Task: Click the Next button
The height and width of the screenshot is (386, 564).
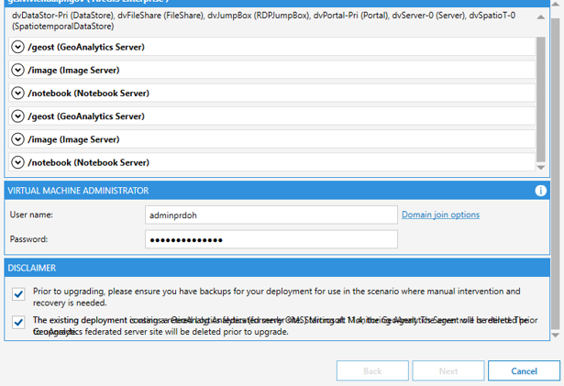Action: 448,370
